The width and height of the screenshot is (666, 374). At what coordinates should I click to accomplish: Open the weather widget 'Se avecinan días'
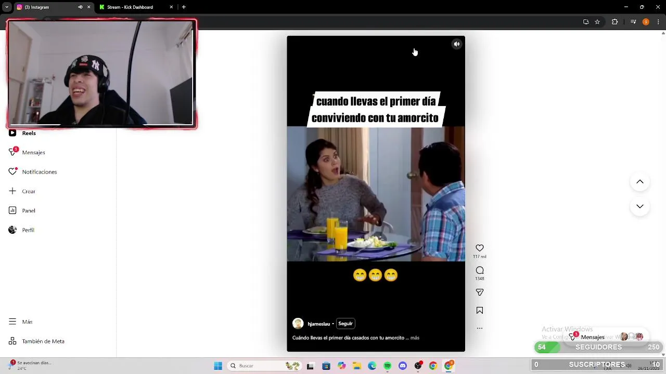pyautogui.click(x=30, y=365)
